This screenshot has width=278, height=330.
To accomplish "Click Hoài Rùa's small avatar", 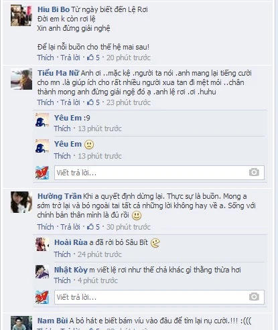I will tap(42, 244).
